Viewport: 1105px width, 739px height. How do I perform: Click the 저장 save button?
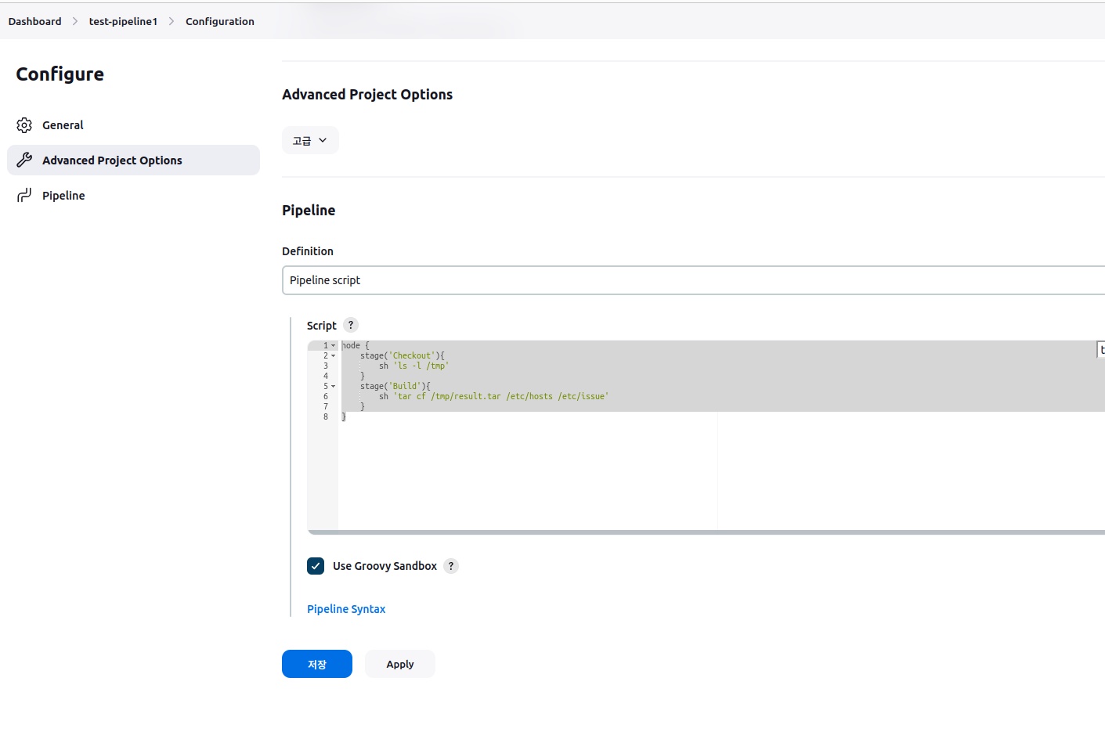pyautogui.click(x=317, y=664)
